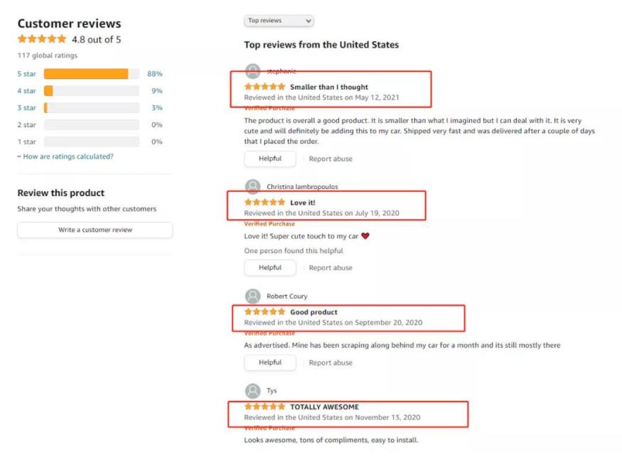Open the Top reviews sort dropdown

tap(279, 21)
